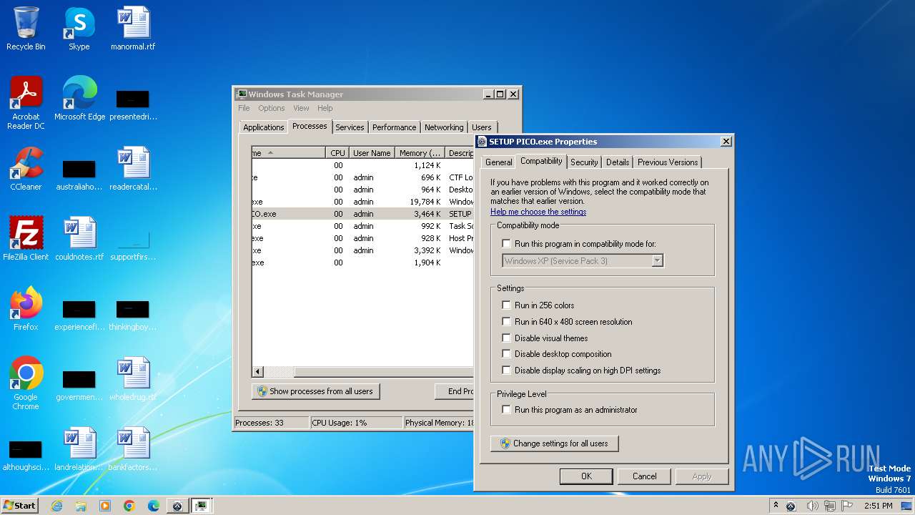Click Change settings for all users button
This screenshot has width=915, height=515.
click(555, 443)
